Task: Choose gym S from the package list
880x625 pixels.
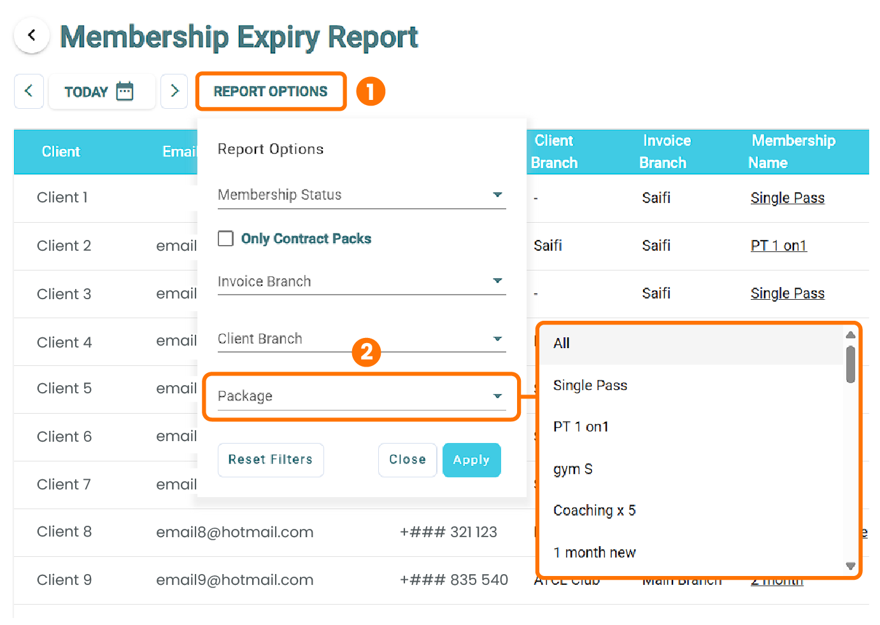Action: (572, 469)
